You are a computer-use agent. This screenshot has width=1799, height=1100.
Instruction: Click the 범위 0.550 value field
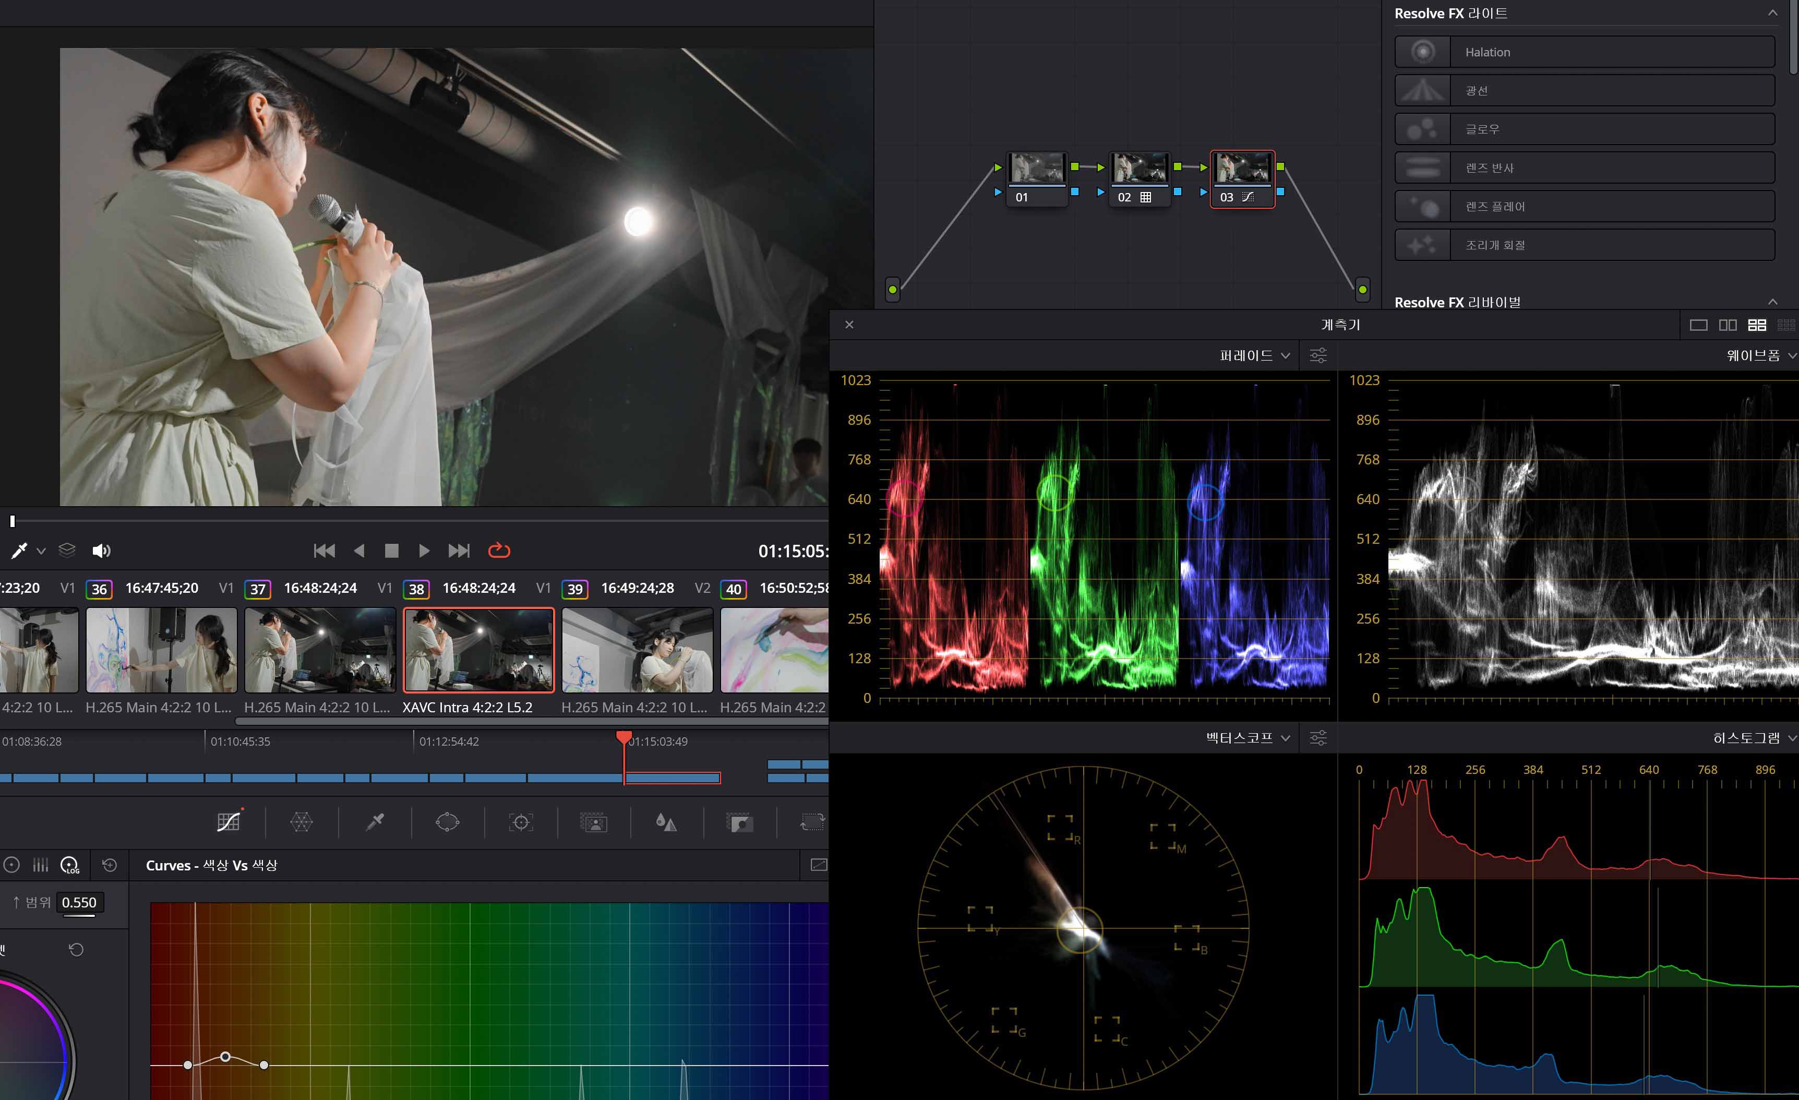[x=79, y=903]
